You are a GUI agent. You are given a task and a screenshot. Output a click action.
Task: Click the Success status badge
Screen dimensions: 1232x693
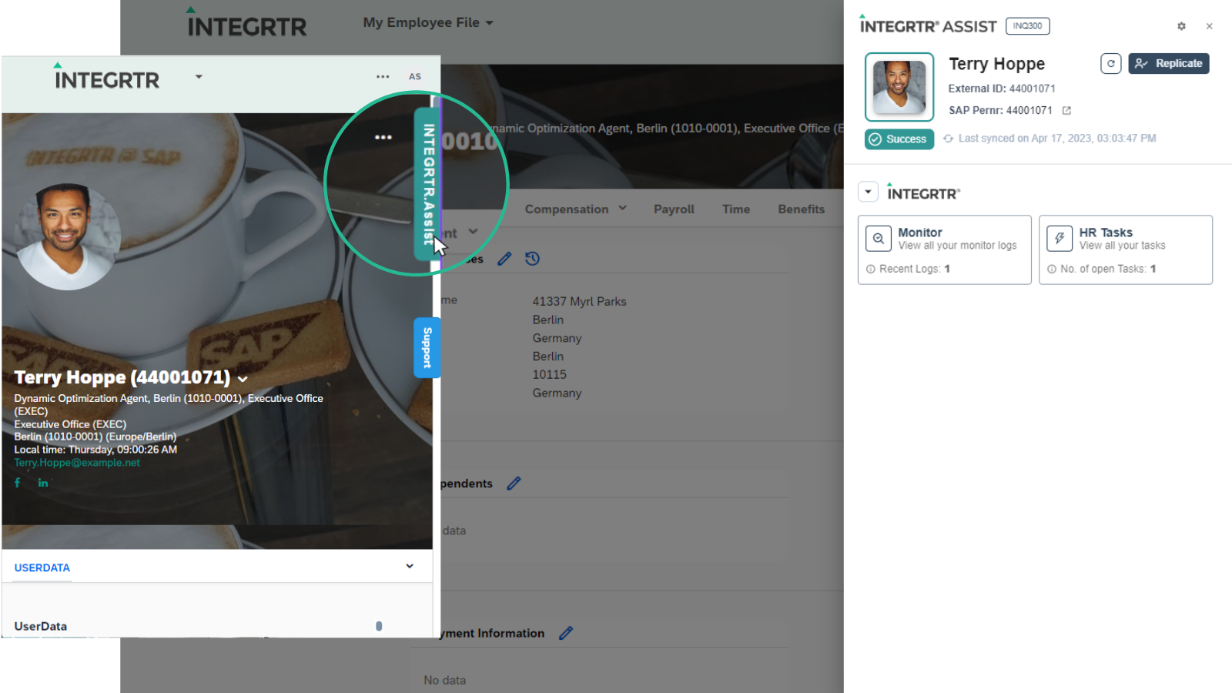pos(899,139)
